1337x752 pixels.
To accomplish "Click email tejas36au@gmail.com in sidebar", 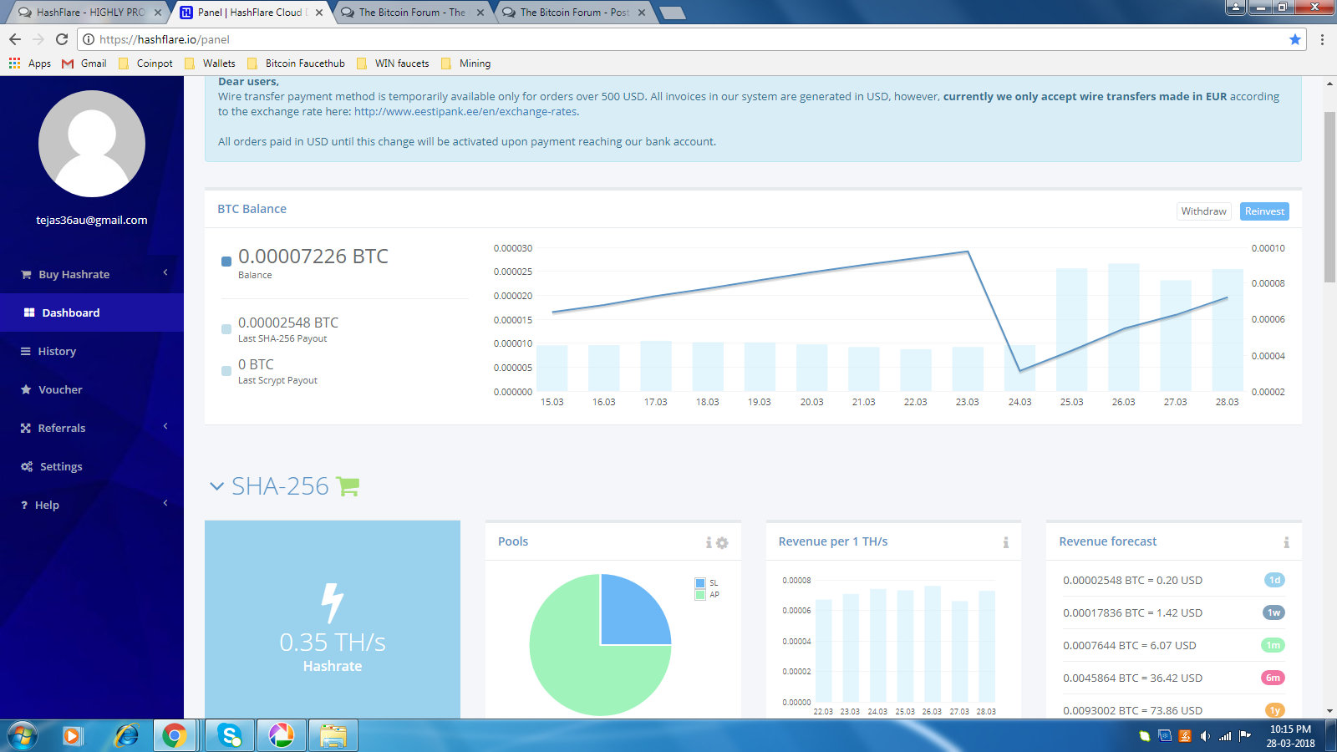I will pos(92,221).
